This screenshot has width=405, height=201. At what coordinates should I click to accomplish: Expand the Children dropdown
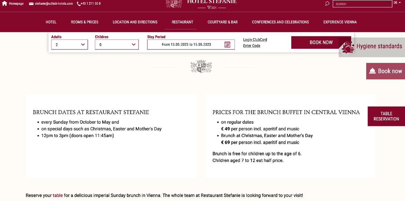117,44
